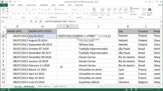Switch to the PAGE LAYOUT tab

tap(31, 5)
